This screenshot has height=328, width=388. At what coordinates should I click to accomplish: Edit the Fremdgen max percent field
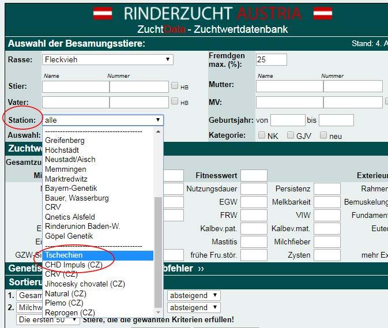(x=272, y=59)
